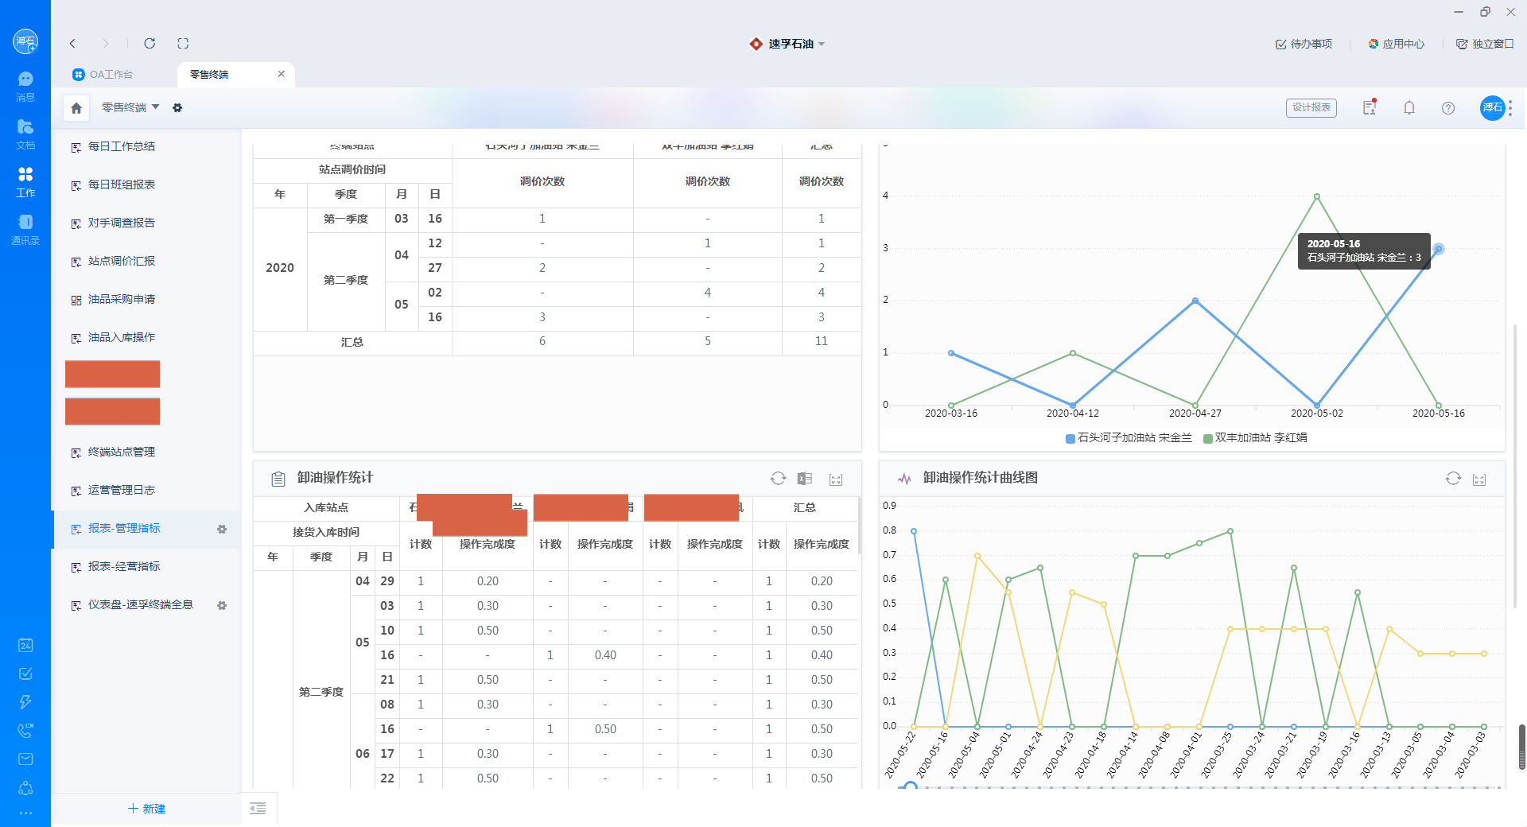Viewport: 1527px width, 827px height.
Task: Toggle 石头河子加油站 宋金兰 legend series
Action: pos(1129,438)
